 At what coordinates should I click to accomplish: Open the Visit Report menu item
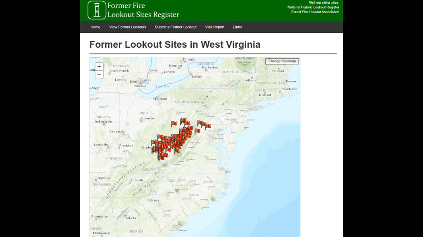click(x=215, y=27)
